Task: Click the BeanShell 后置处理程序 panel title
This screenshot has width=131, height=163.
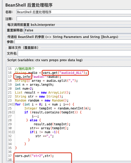Action: [x=29, y=5]
